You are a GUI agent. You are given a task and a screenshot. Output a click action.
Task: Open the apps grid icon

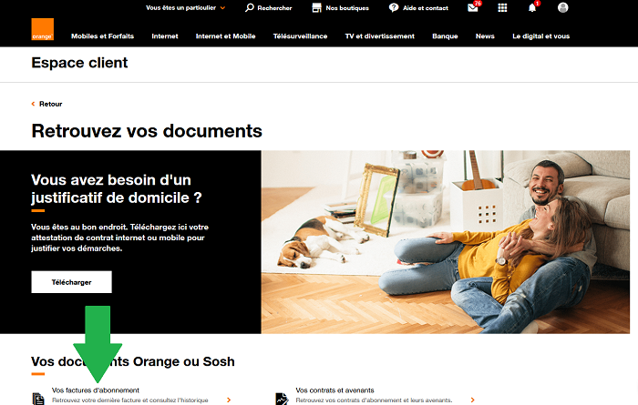tap(502, 7)
